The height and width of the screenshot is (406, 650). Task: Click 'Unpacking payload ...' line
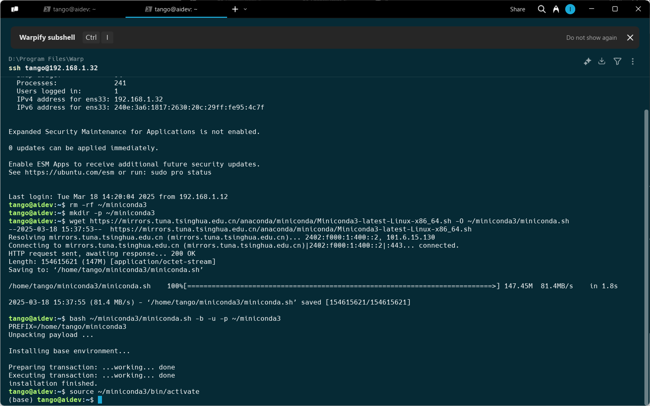51,335
